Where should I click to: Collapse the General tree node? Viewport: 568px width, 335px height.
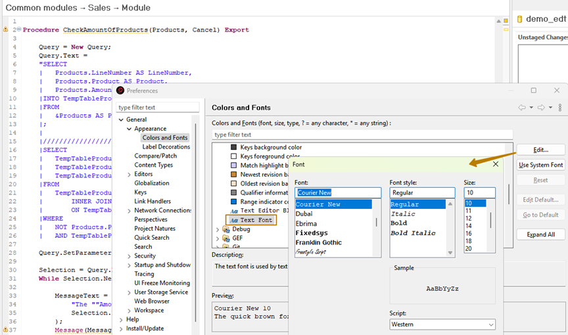121,120
